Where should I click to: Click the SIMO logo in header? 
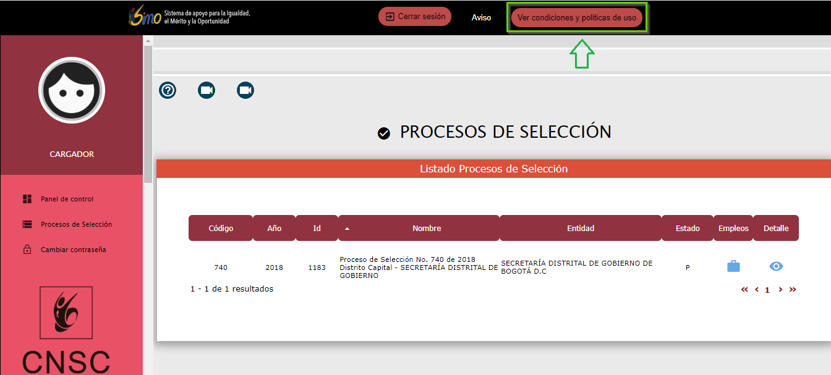(145, 17)
